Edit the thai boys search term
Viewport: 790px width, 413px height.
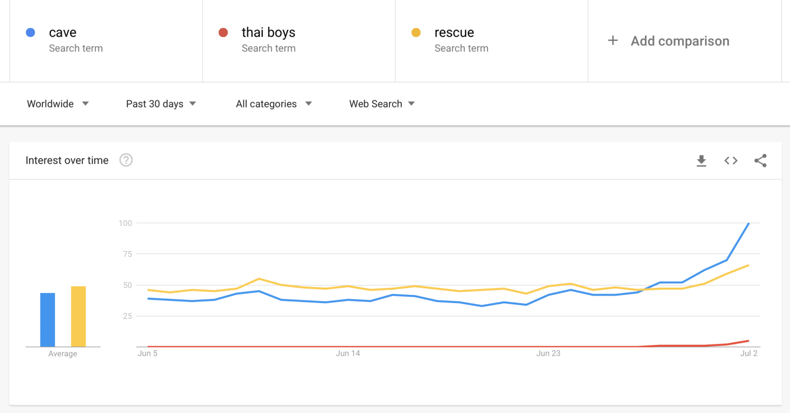(x=268, y=33)
